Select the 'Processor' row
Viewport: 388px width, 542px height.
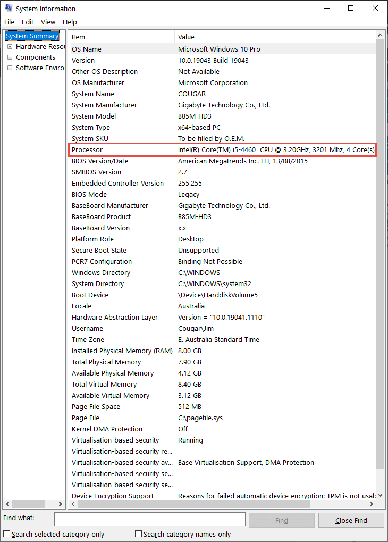pyautogui.click(x=222, y=149)
